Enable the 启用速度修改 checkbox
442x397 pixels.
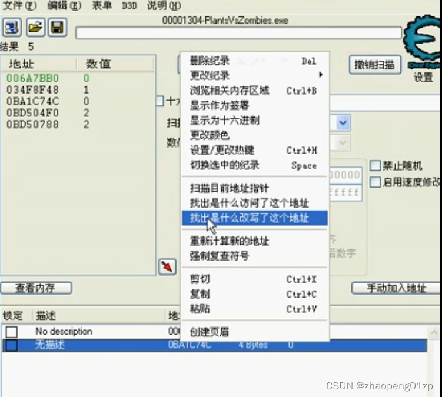pyautogui.click(x=375, y=182)
